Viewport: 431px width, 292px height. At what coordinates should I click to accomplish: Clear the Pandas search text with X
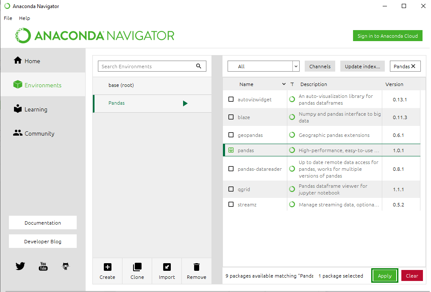(x=413, y=66)
